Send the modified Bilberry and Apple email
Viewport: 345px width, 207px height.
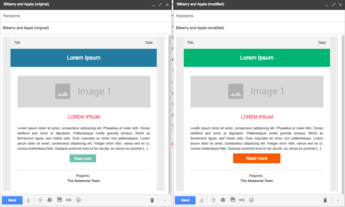pyautogui.click(x=185, y=200)
